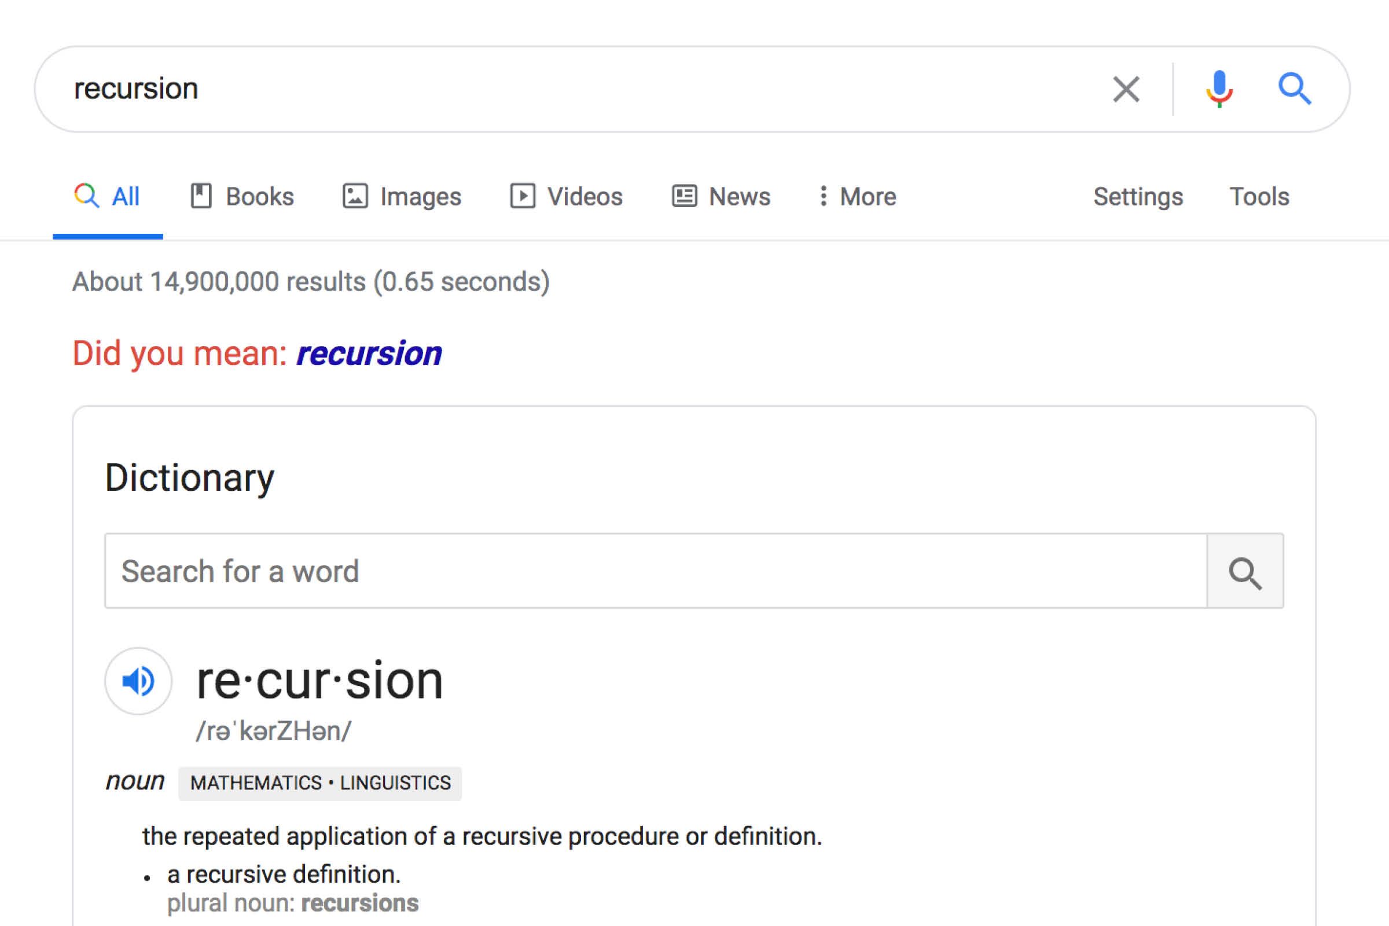Viewport: 1389px width, 926px height.
Task: Select the MATHEMATICS • LINGUISTICS label
Action: coord(319,782)
